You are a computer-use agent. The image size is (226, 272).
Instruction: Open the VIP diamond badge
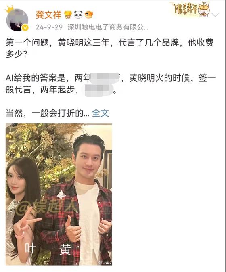[x=68, y=15]
